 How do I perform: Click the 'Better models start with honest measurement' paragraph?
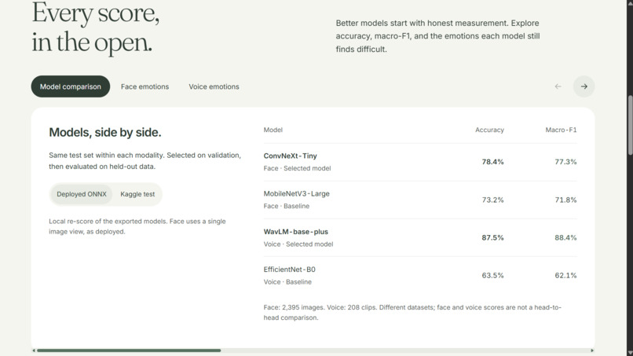click(x=437, y=36)
